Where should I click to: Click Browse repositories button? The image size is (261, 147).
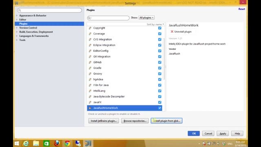pyautogui.click(x=135, y=121)
